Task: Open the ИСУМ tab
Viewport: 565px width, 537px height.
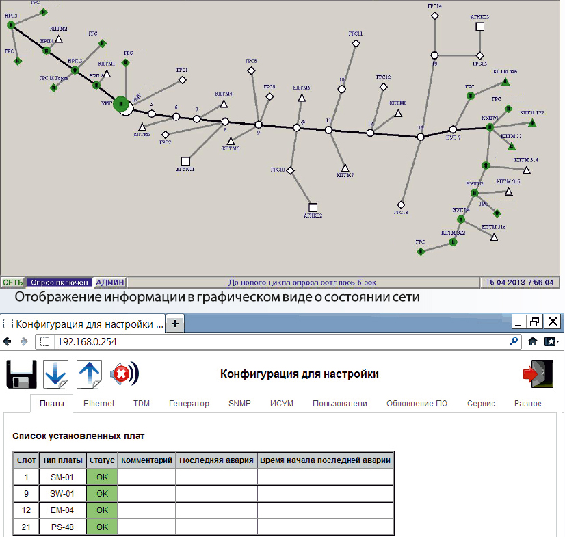Action: [282, 404]
